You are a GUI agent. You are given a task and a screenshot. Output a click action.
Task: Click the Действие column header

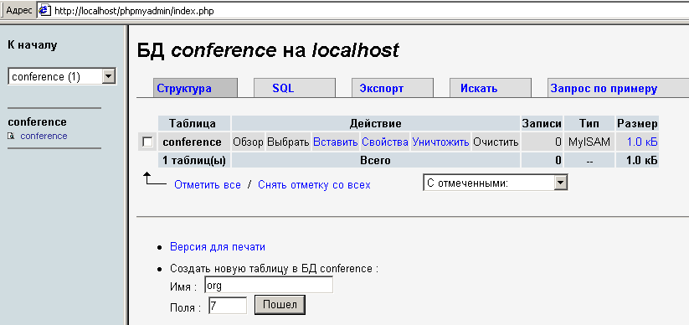376,123
